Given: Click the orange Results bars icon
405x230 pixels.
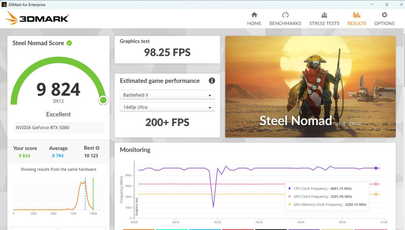Looking at the screenshot, I should pos(357,15).
